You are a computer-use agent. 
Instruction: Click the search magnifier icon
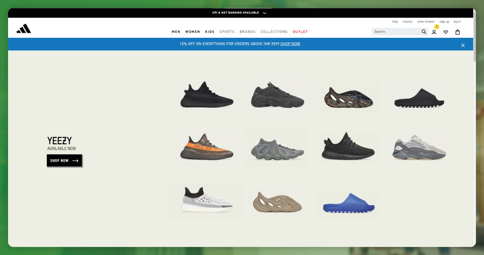[x=424, y=32]
